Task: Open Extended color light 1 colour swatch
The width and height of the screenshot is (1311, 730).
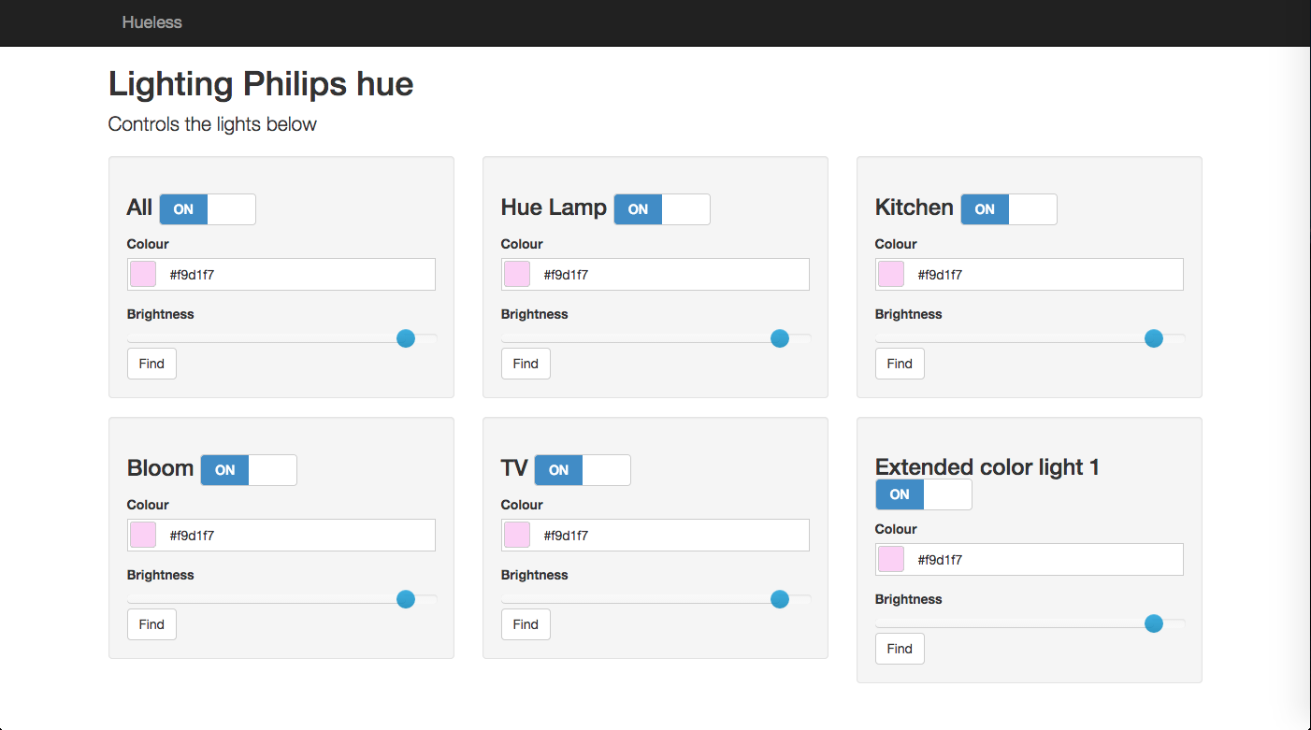Action: (891, 560)
